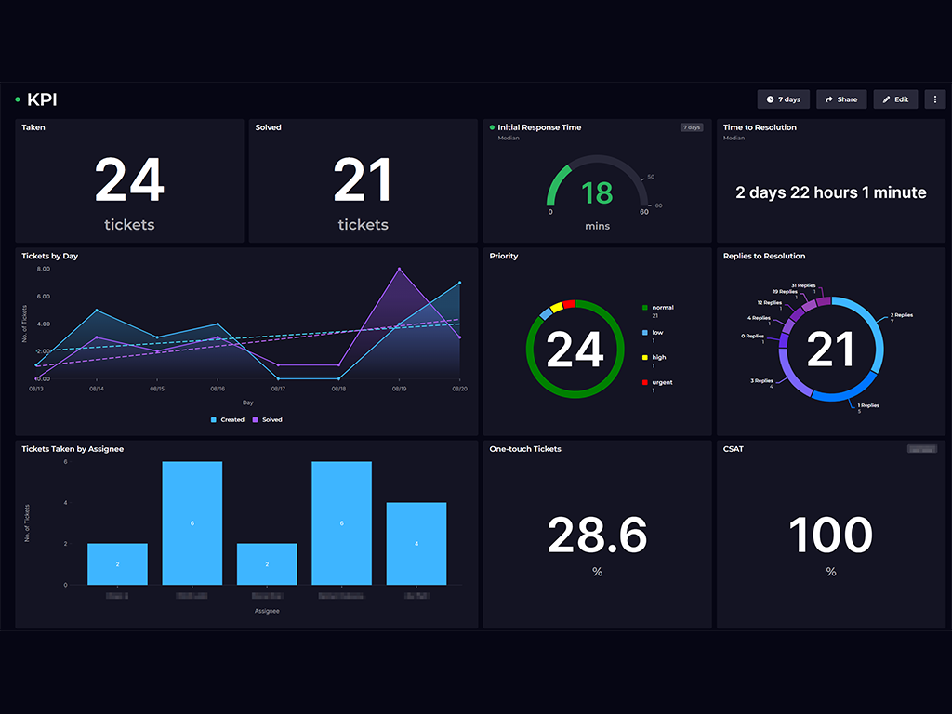Click the green status dot next to KPI
The width and height of the screenshot is (952, 714).
point(18,99)
